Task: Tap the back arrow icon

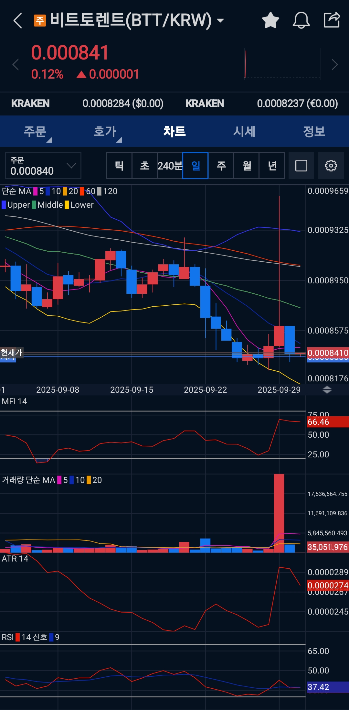Action: 18,21
